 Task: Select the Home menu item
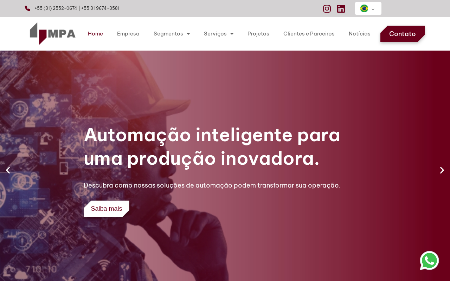pos(95,34)
